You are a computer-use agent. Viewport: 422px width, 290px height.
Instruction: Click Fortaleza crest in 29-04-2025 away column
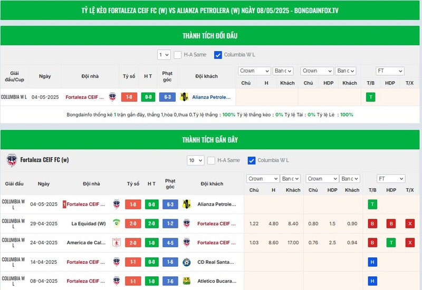pos(187,224)
